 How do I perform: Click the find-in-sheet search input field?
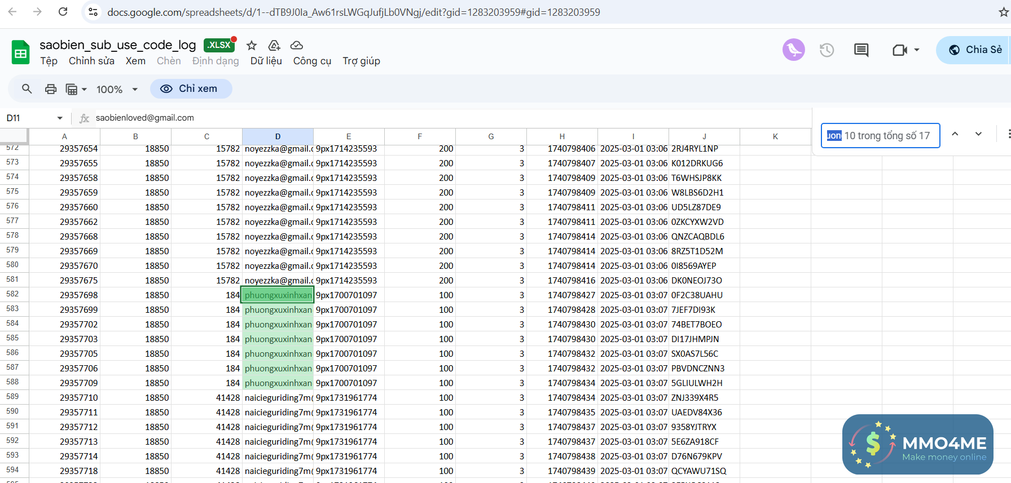880,136
